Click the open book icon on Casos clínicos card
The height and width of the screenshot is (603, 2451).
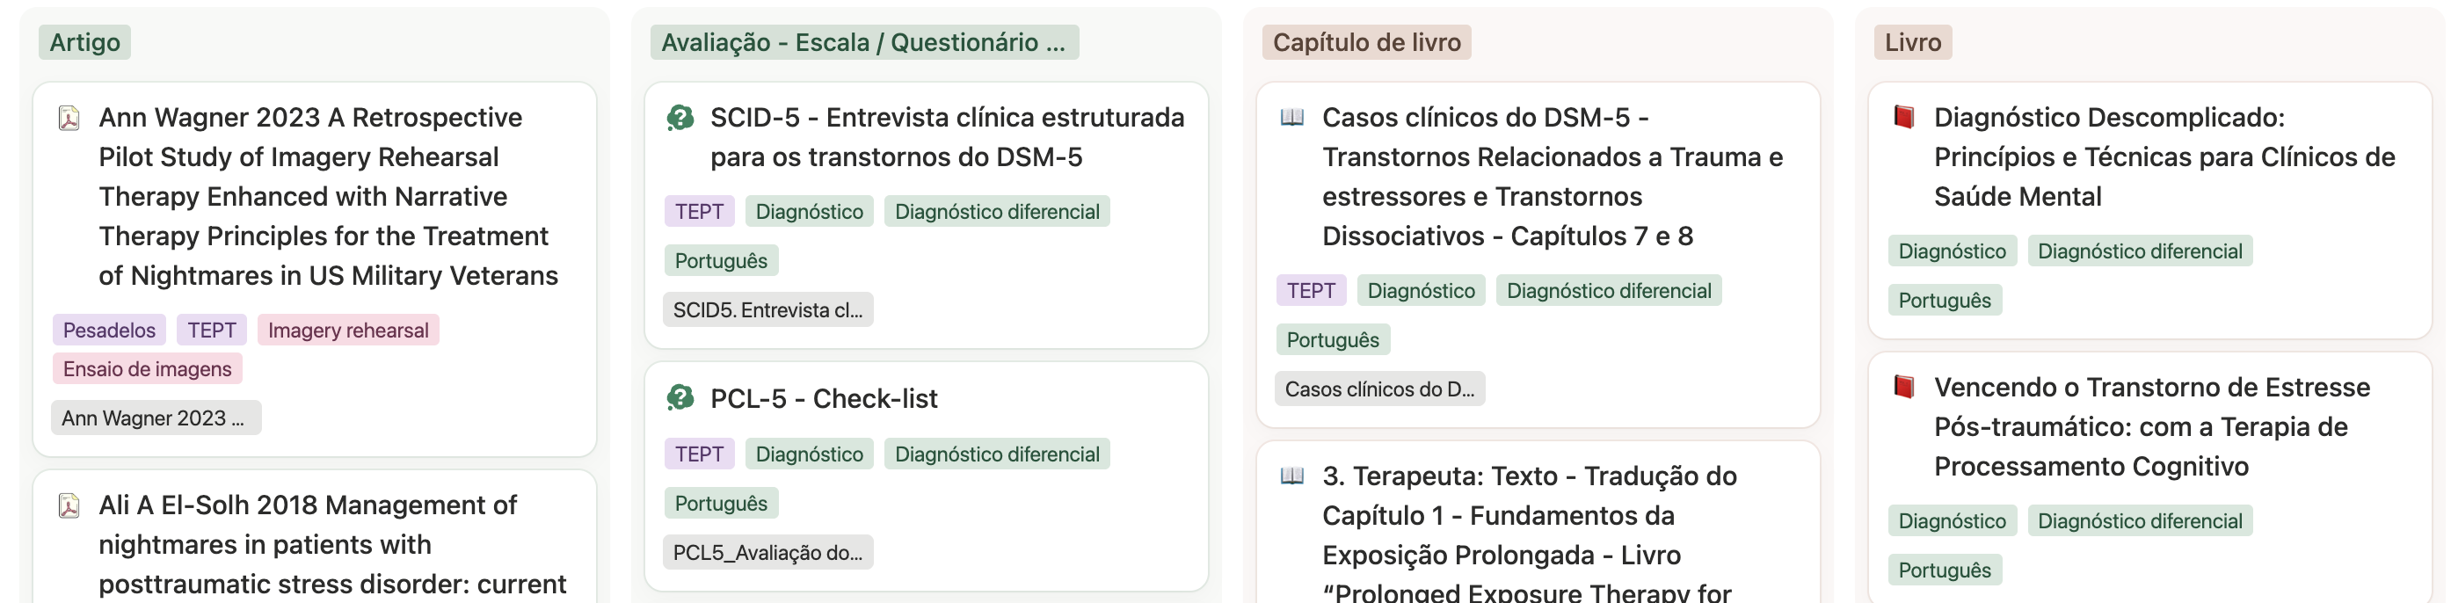[1292, 118]
